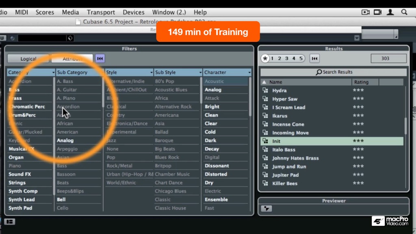Open the Character column dropdown

pyautogui.click(x=249, y=72)
